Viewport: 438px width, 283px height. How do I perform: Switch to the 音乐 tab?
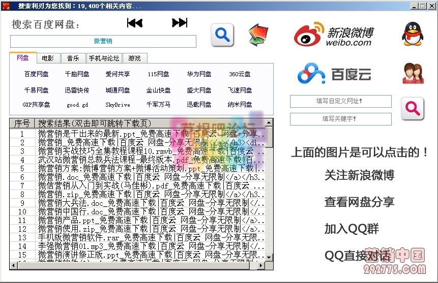(73, 58)
